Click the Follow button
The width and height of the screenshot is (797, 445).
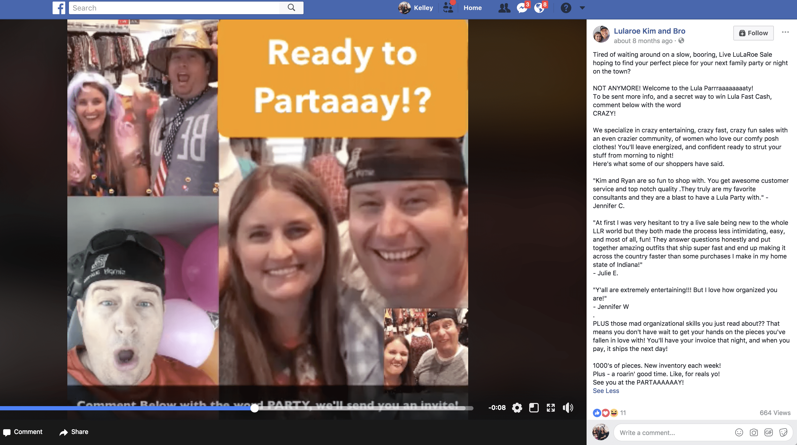[753, 33]
